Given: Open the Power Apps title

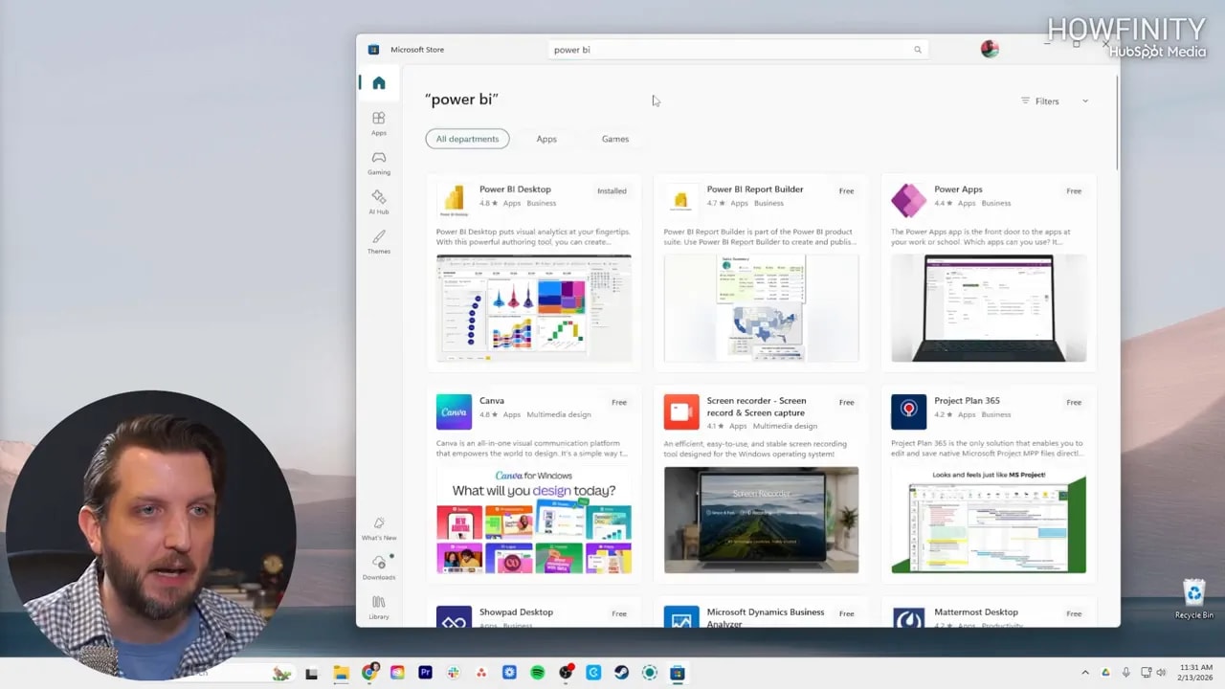Looking at the screenshot, I should click(x=958, y=189).
